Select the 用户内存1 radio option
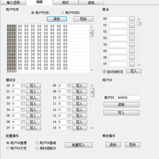Screen dimensions: 159x159 coord(40,13)
